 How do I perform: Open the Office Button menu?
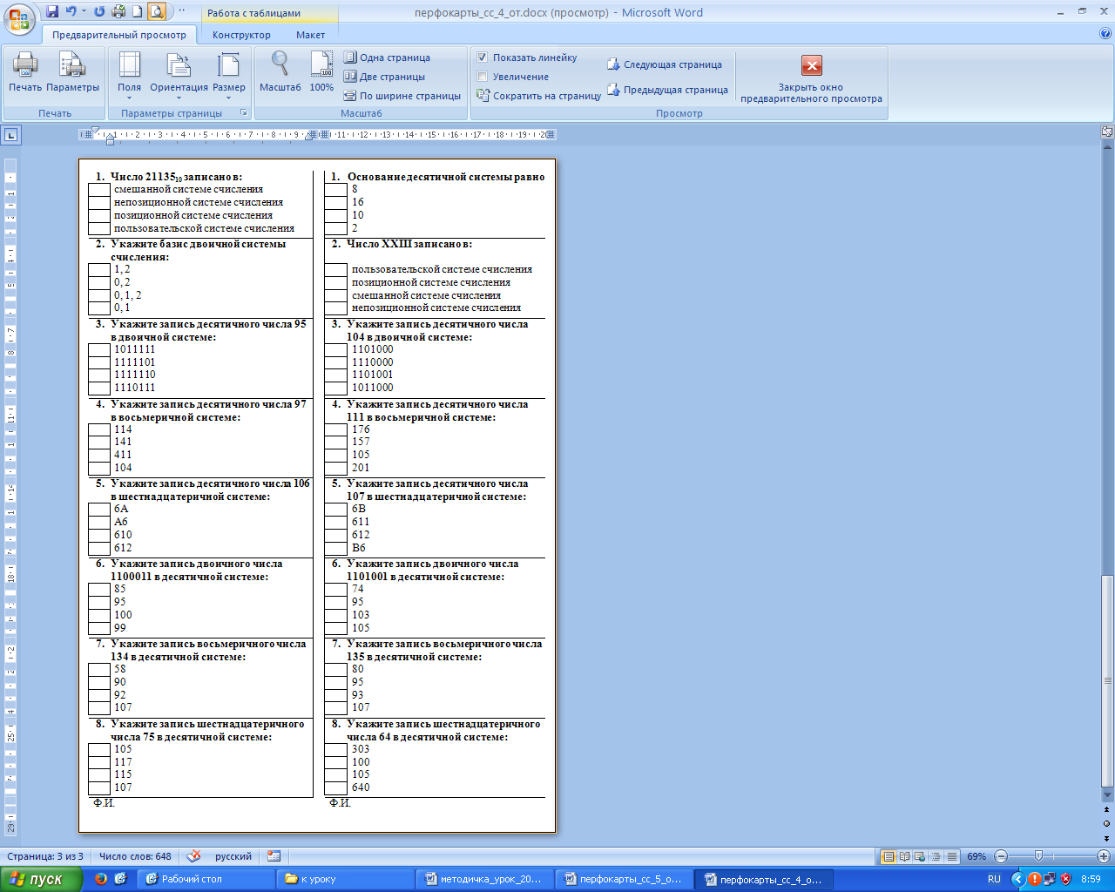[x=19, y=17]
